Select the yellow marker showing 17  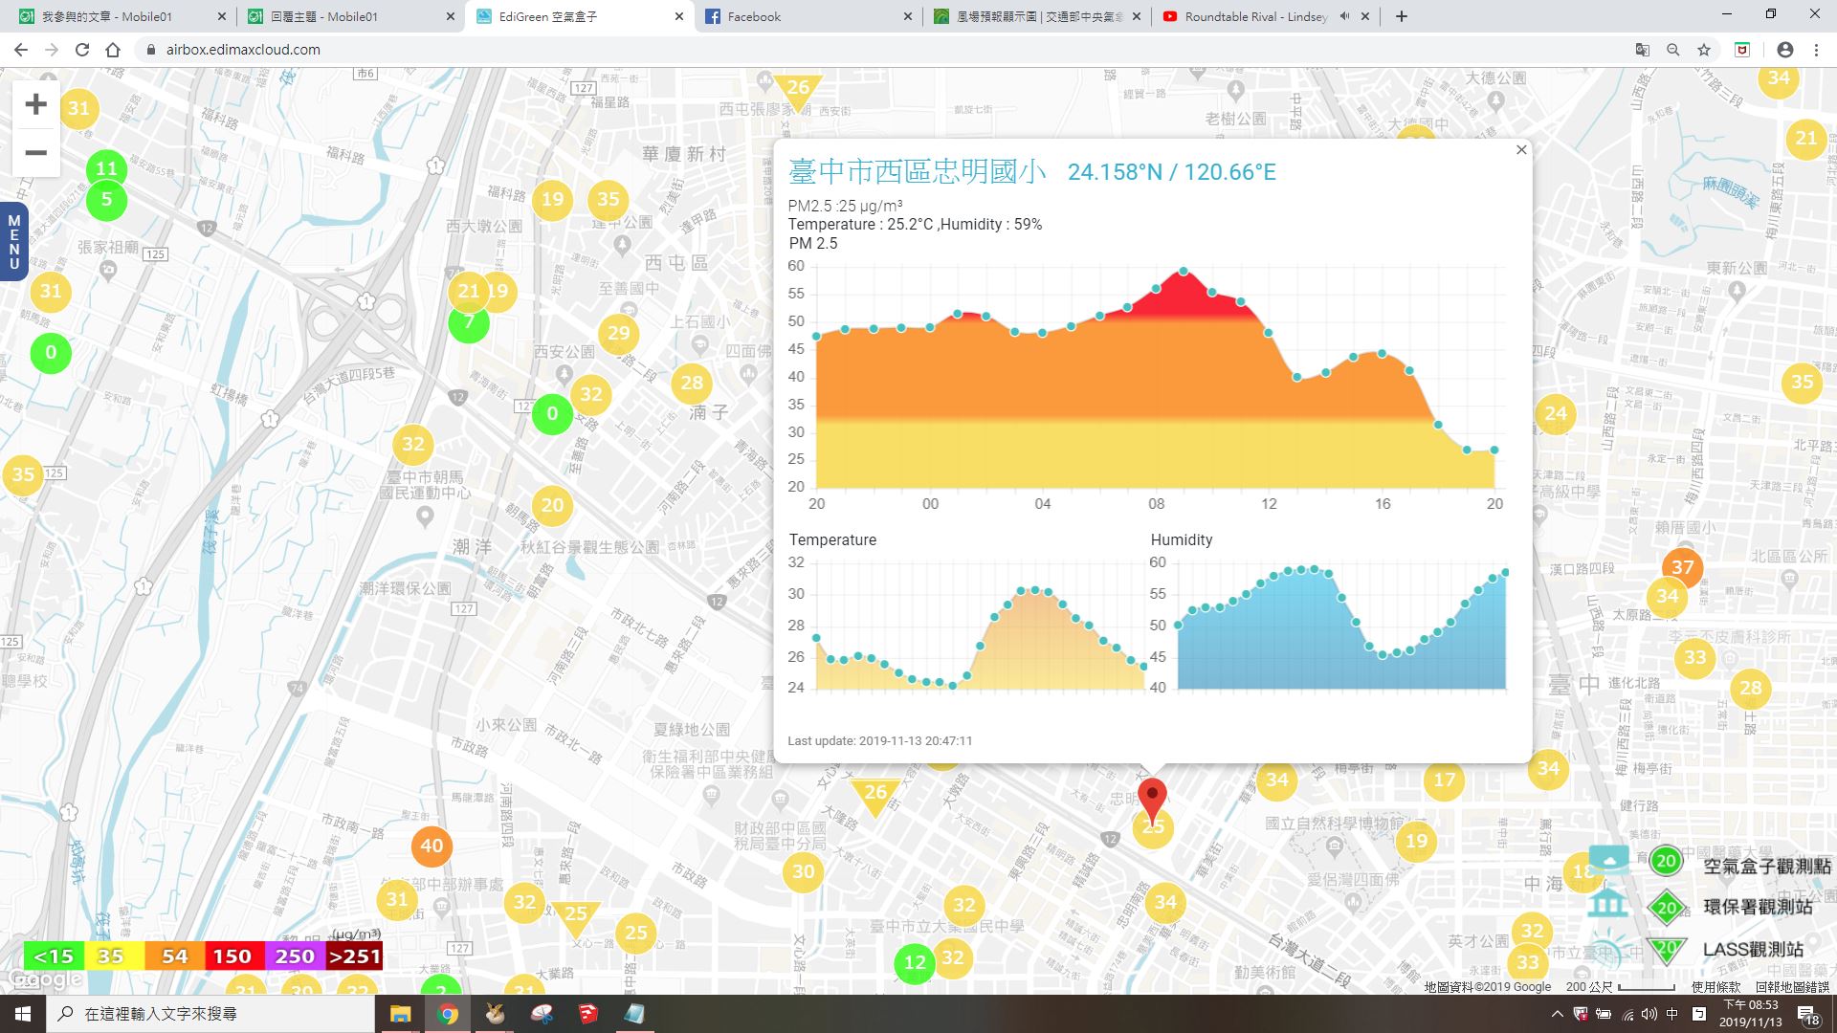(x=1445, y=780)
